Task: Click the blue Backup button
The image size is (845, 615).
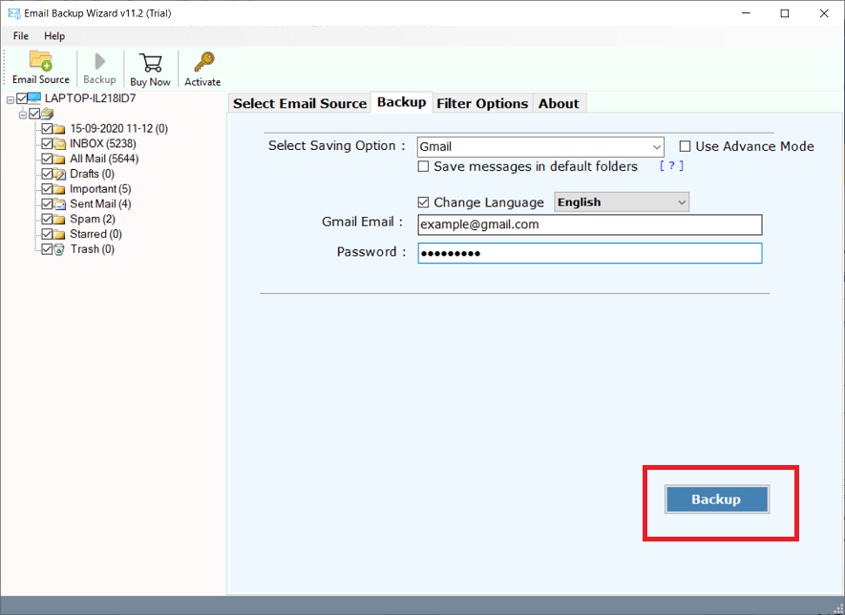Action: point(717,499)
